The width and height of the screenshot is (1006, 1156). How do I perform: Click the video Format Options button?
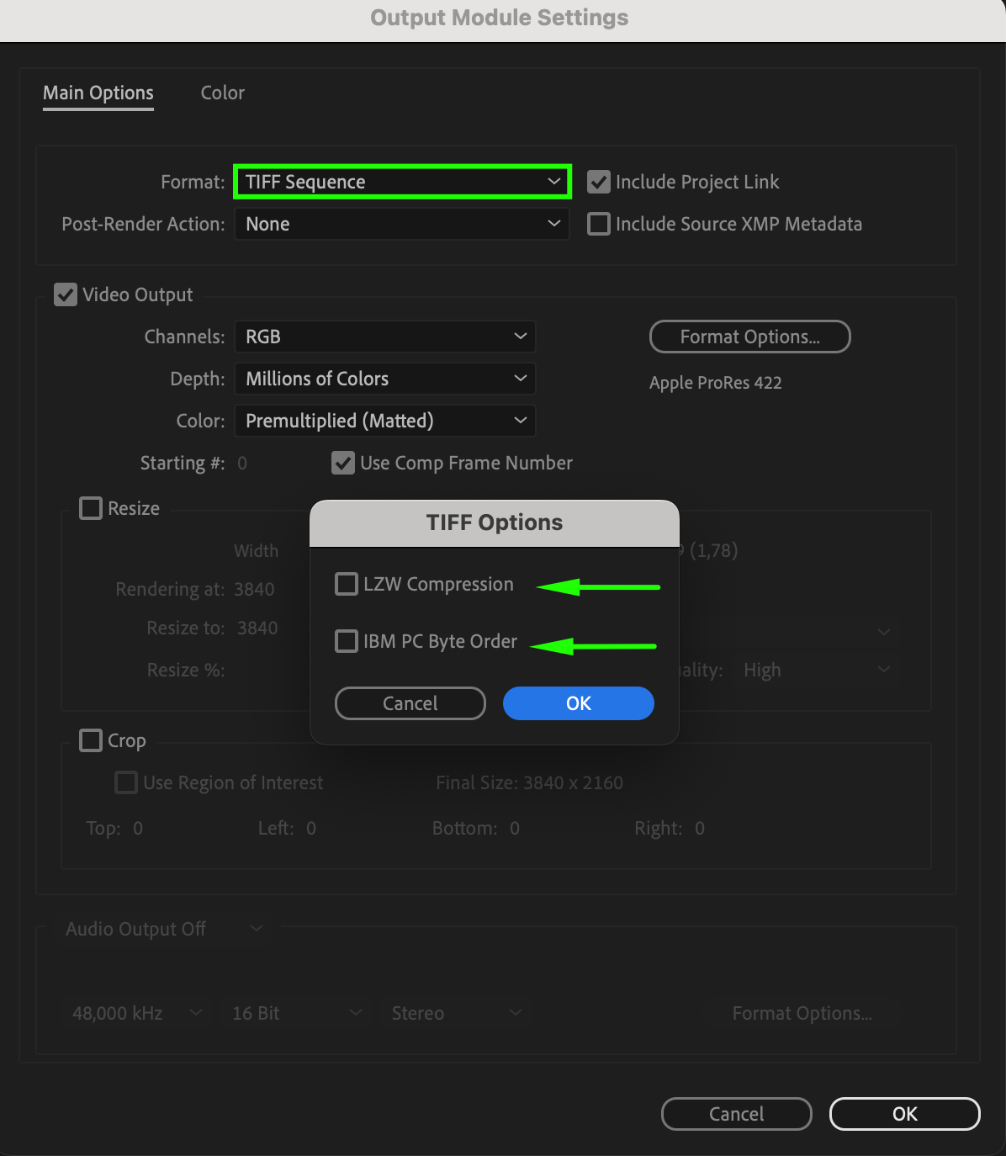click(749, 337)
